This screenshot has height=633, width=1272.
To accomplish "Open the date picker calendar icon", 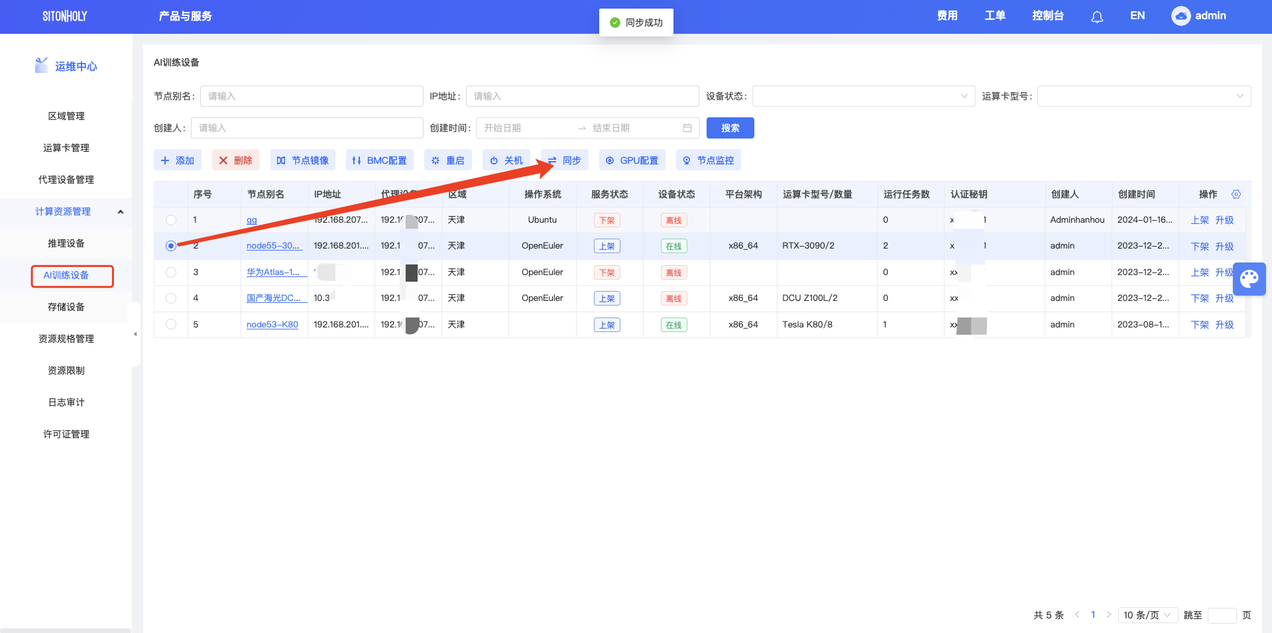I will (687, 128).
